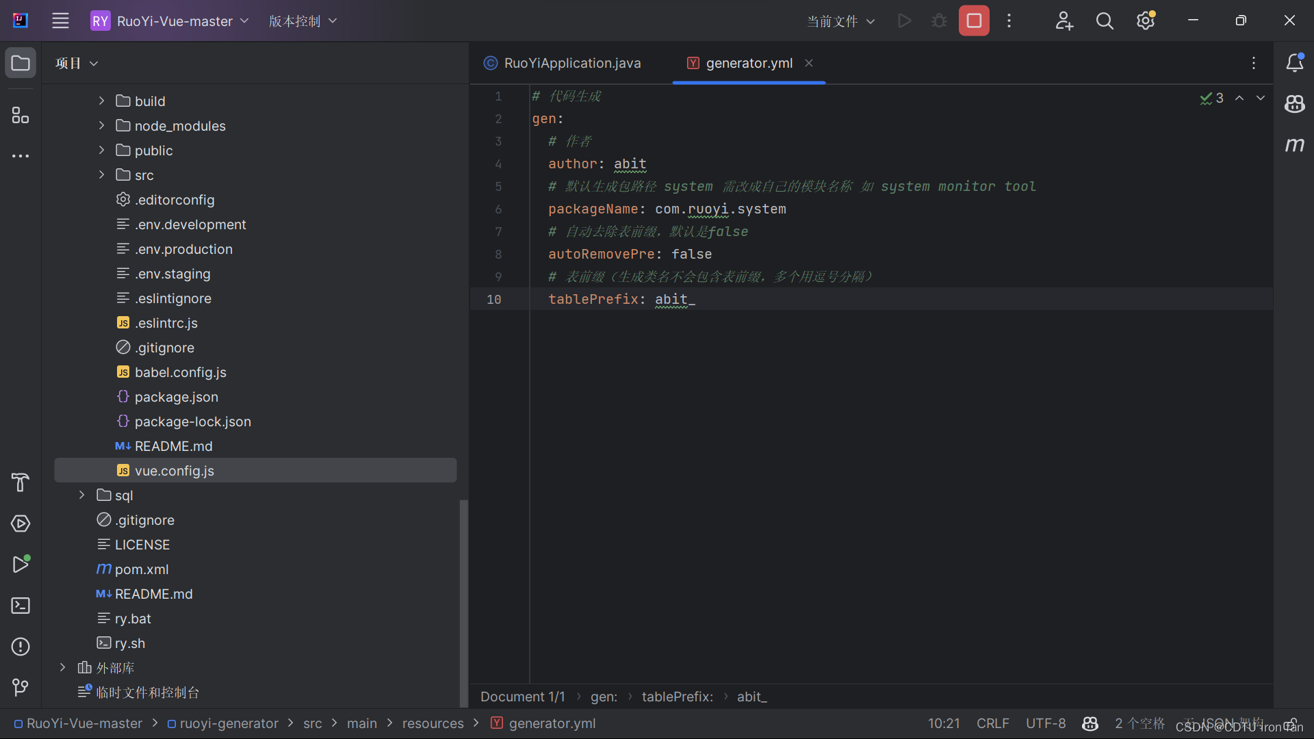Open IDE settings gear menu

[x=1146, y=21]
